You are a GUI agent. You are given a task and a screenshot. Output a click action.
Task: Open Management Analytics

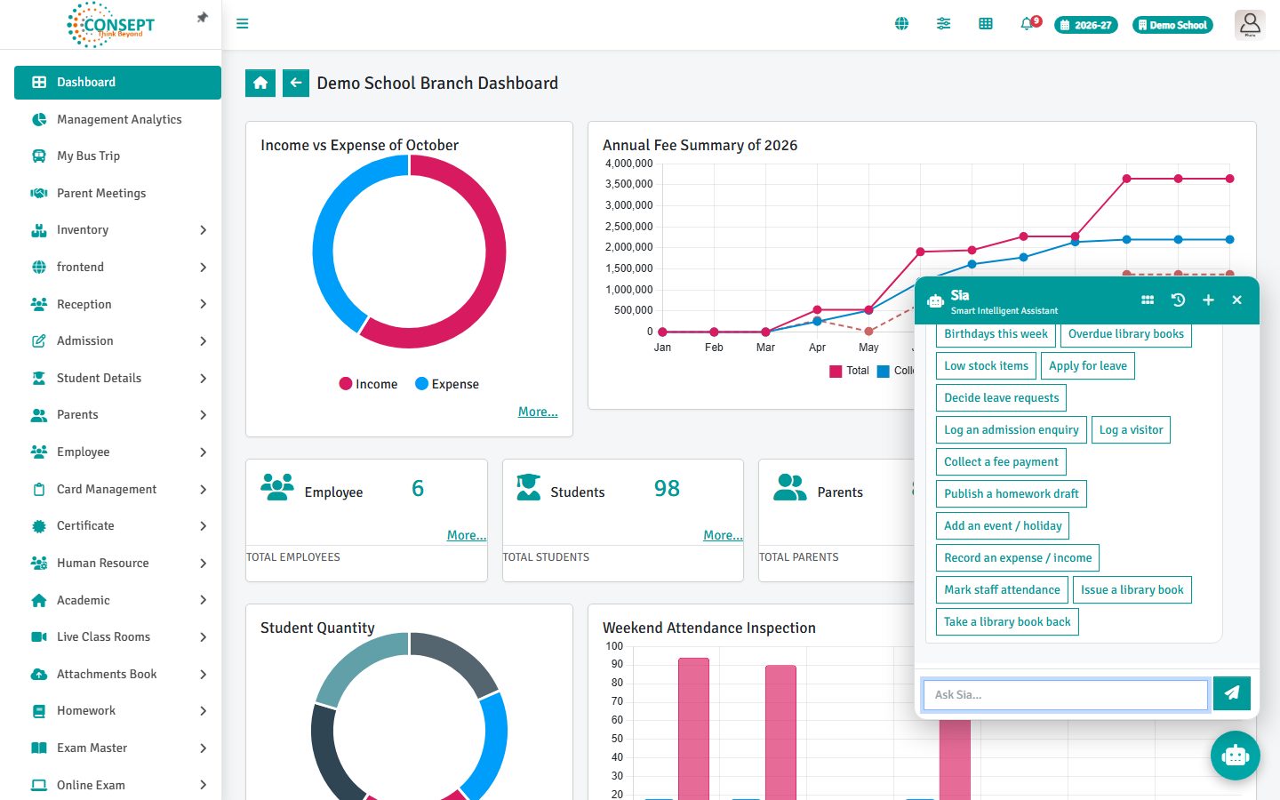[x=117, y=119]
